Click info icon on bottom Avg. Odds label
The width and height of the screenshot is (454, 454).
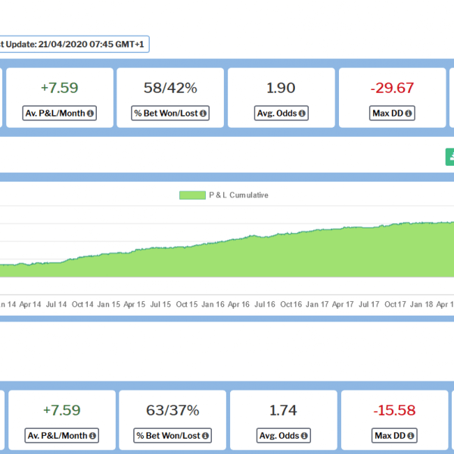304,436
